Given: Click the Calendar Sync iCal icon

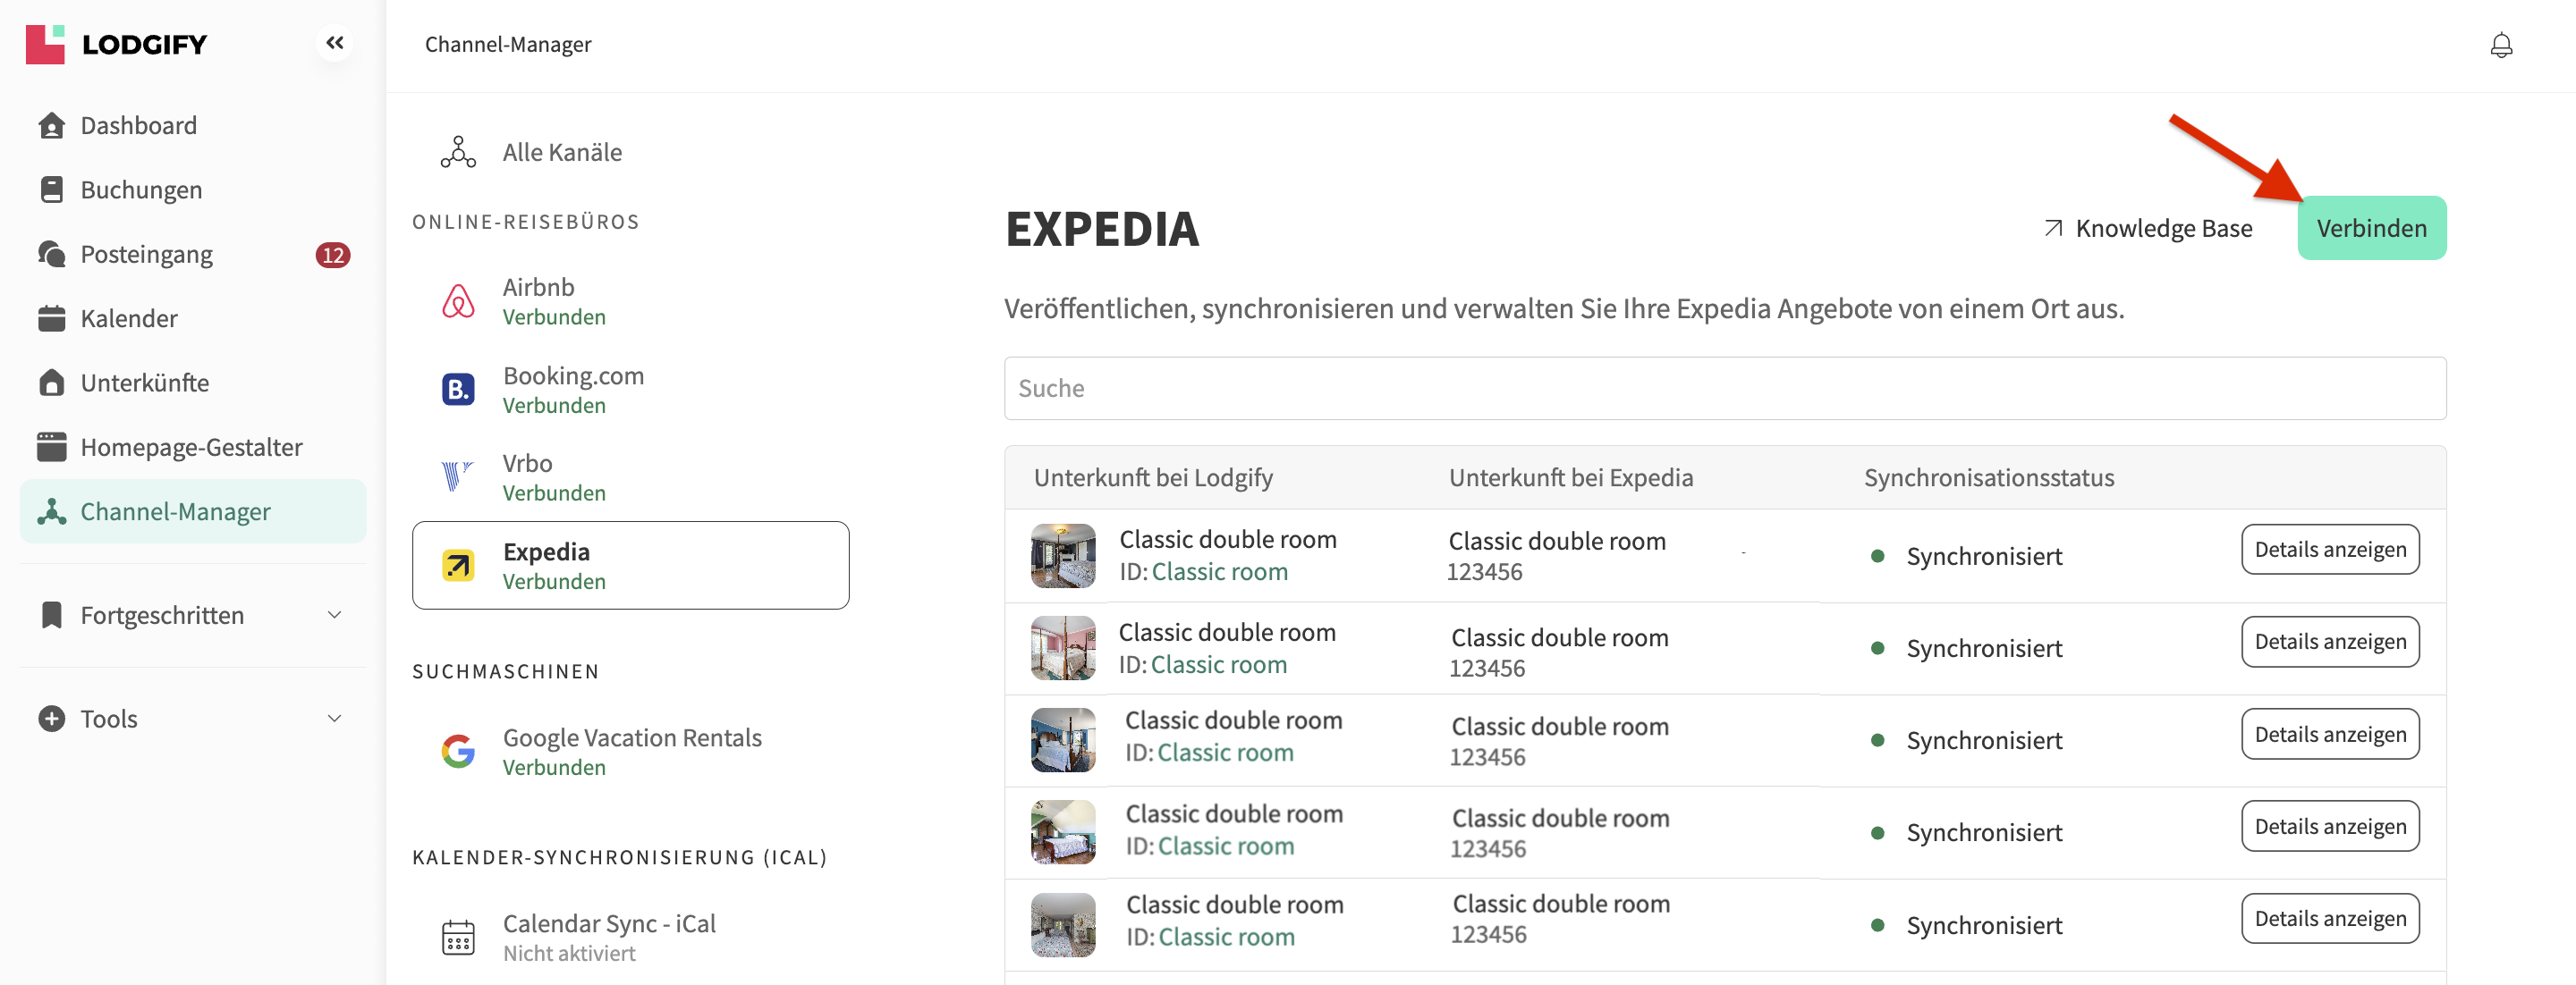Looking at the screenshot, I should pos(458,937).
